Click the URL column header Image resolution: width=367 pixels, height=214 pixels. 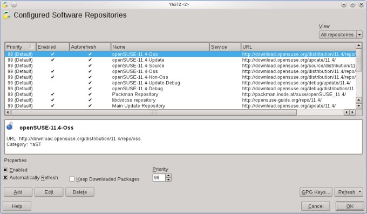[x=298, y=46]
